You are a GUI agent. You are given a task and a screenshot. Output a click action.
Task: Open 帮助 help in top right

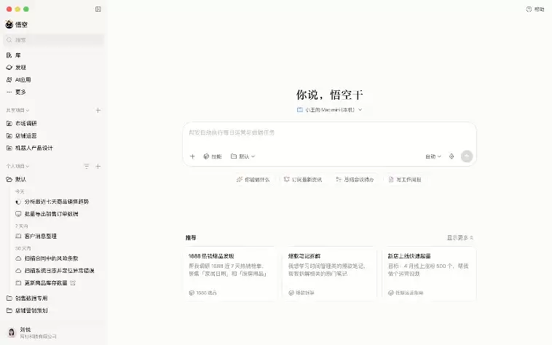[535, 9]
